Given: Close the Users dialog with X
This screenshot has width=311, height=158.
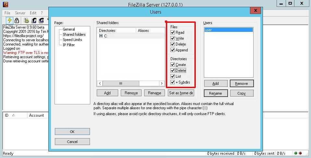Looking at the screenshot, I should click(255, 10).
